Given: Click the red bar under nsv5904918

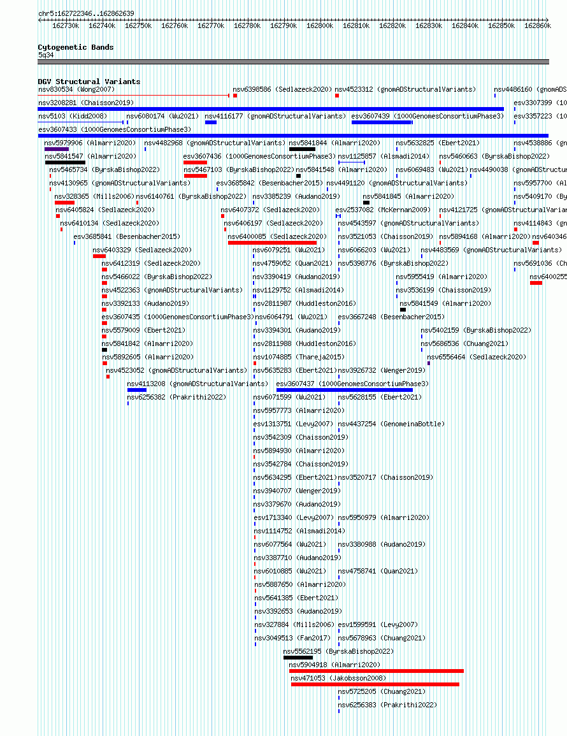Looking at the screenshot, I should (377, 671).
